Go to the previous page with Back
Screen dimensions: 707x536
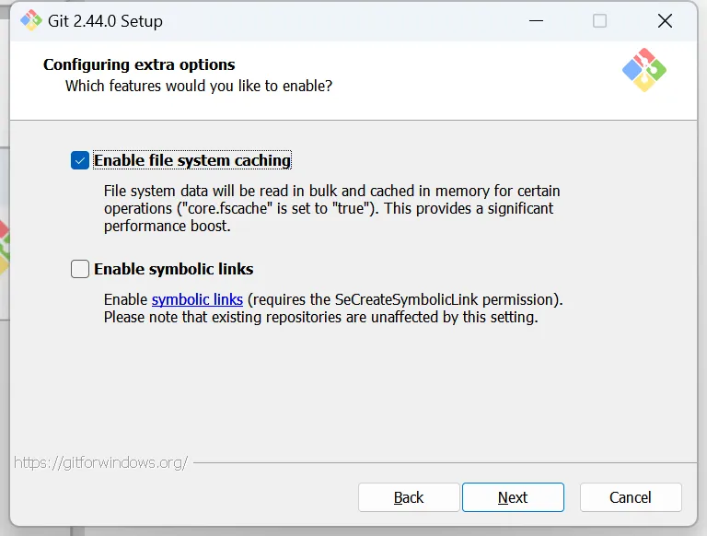coord(409,497)
